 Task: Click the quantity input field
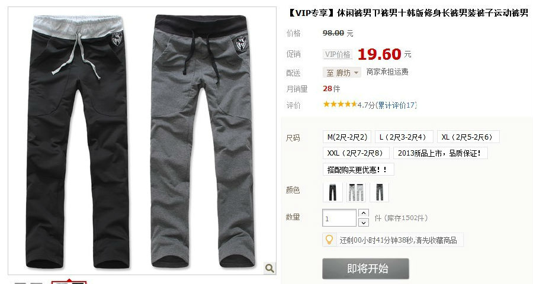pos(339,218)
